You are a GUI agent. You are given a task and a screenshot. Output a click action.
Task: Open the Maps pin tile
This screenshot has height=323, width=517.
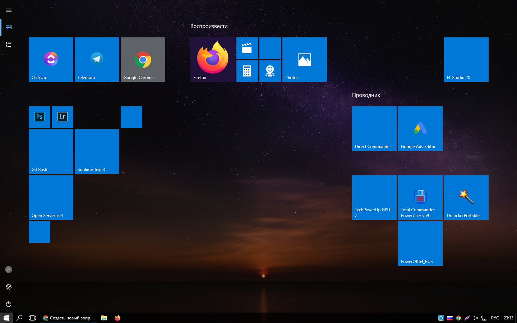[x=270, y=71]
